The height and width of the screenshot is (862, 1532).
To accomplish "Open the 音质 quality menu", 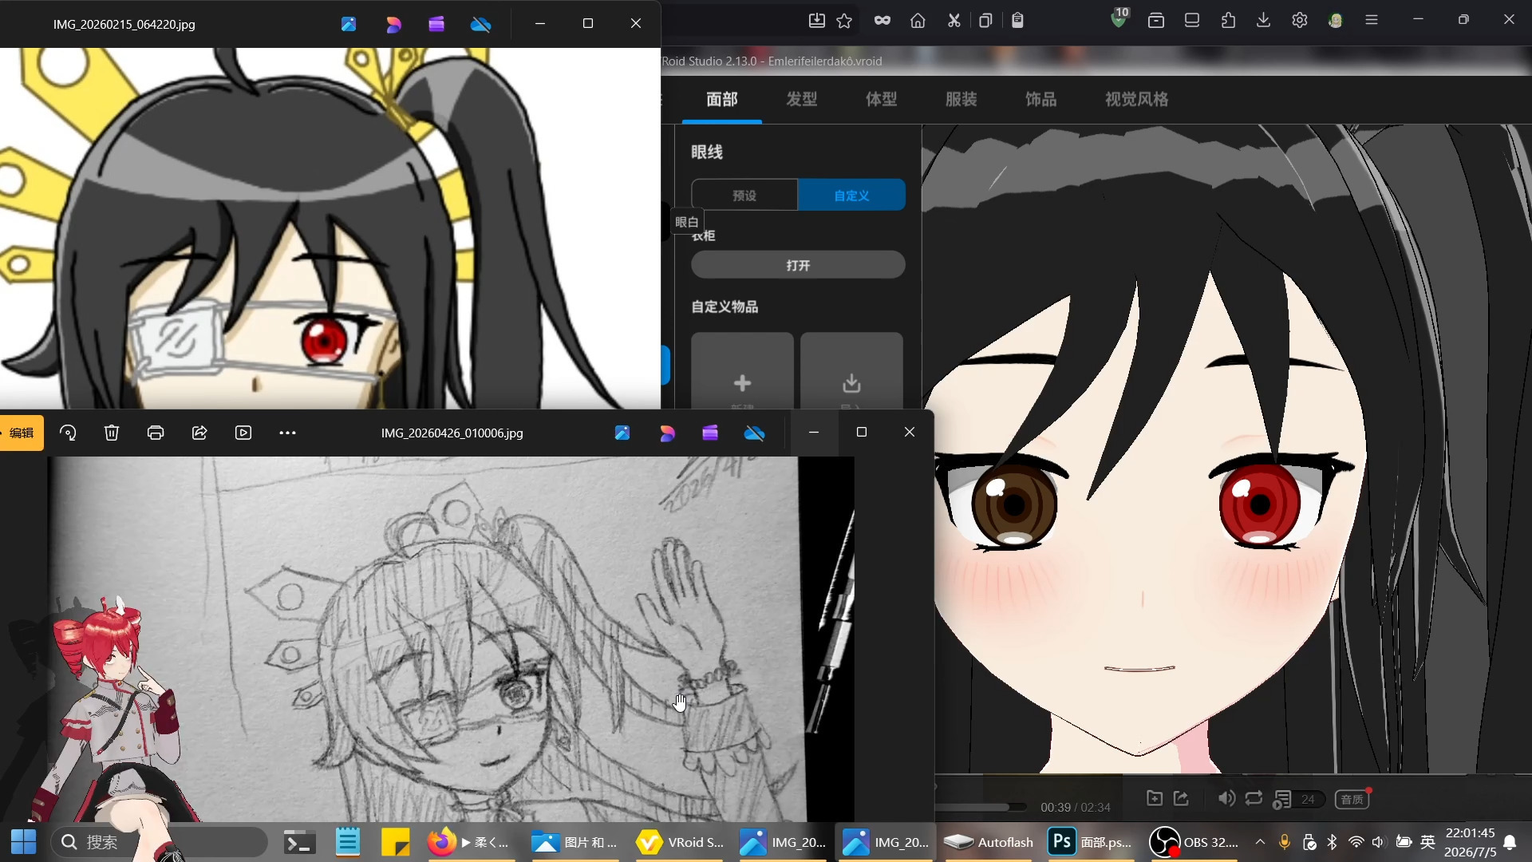I will (x=1352, y=799).
